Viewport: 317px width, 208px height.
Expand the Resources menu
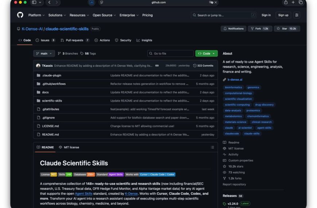coord(79,15)
